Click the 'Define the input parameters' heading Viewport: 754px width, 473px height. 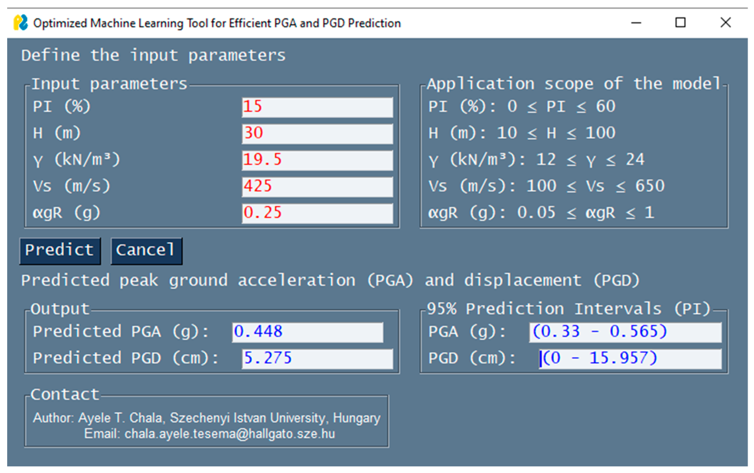(x=153, y=56)
